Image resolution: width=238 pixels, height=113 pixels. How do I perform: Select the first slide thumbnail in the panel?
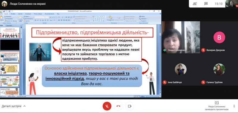[x=10, y=33]
